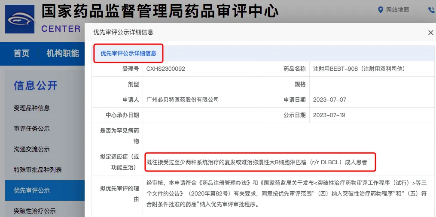The image size is (436, 217).
Task: Close the 优先审评公示详细信息 dialog
Action: [x=431, y=33]
